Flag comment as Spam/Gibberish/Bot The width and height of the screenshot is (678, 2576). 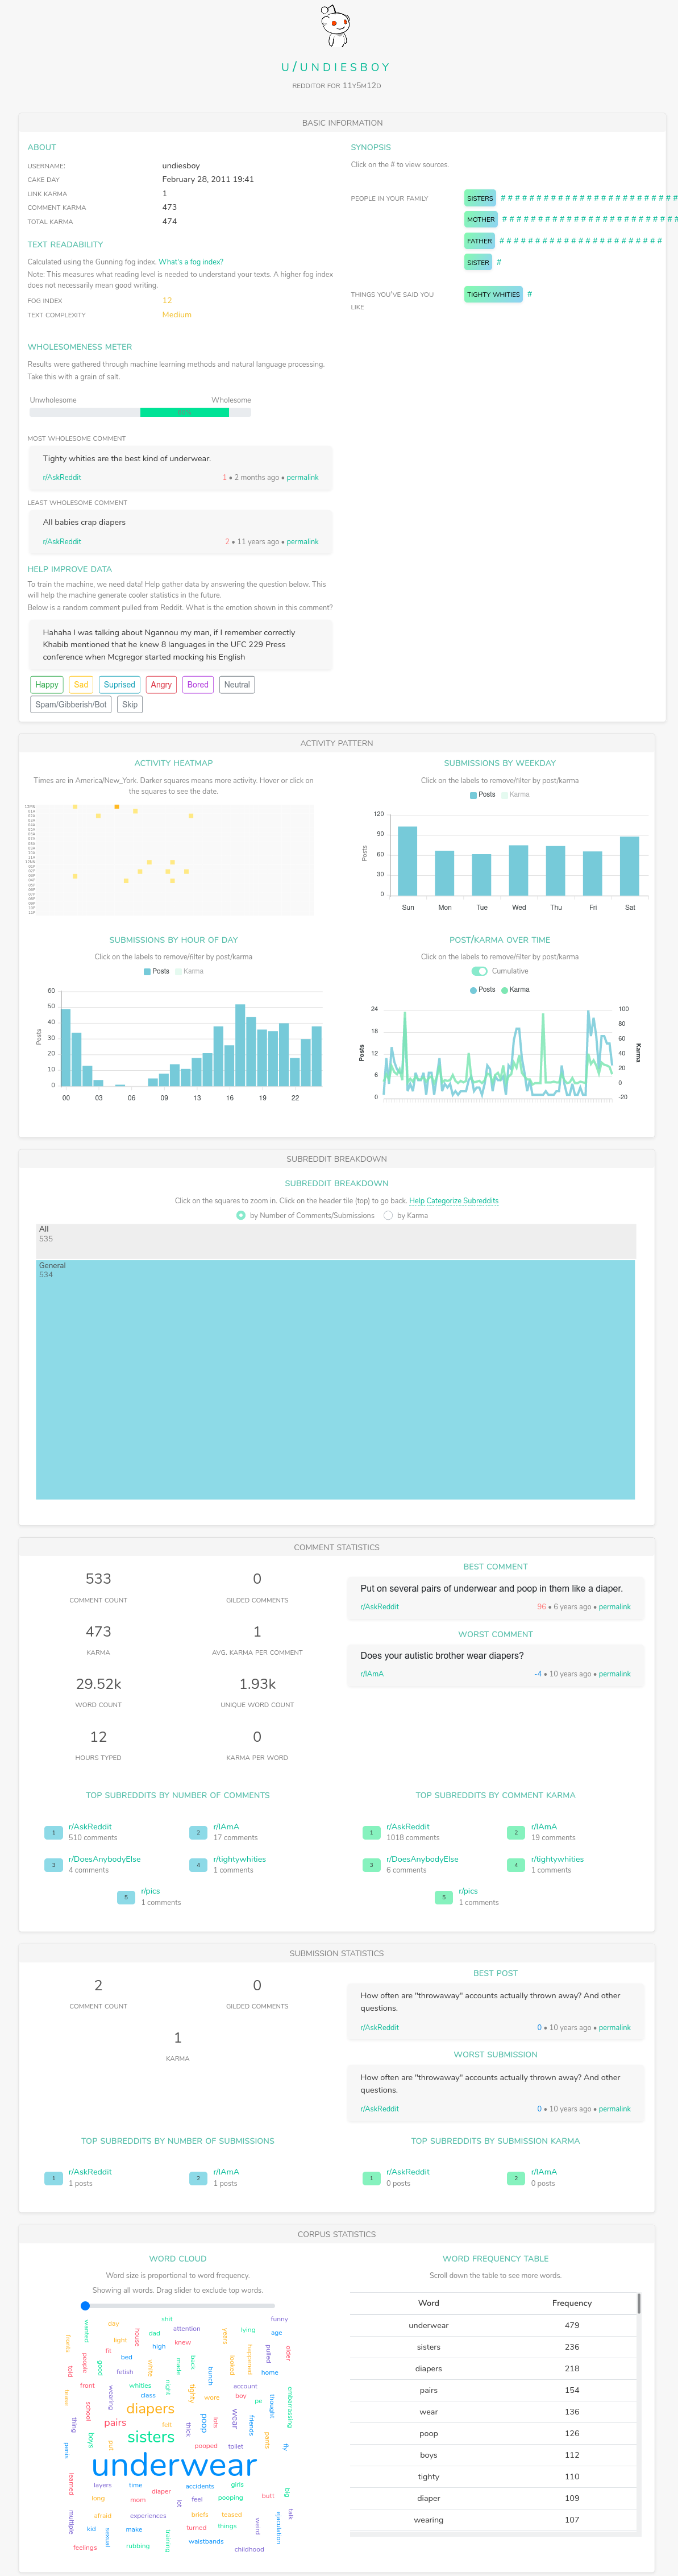point(71,704)
